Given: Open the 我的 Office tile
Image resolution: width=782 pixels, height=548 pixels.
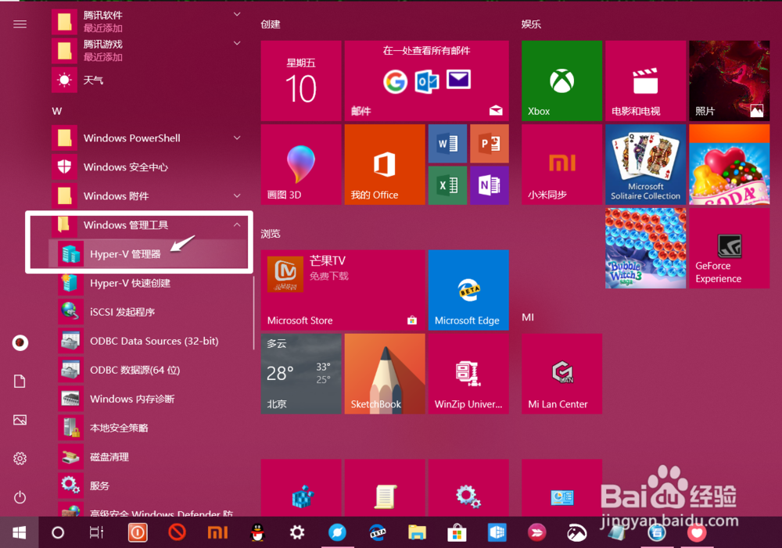Looking at the screenshot, I should (385, 164).
